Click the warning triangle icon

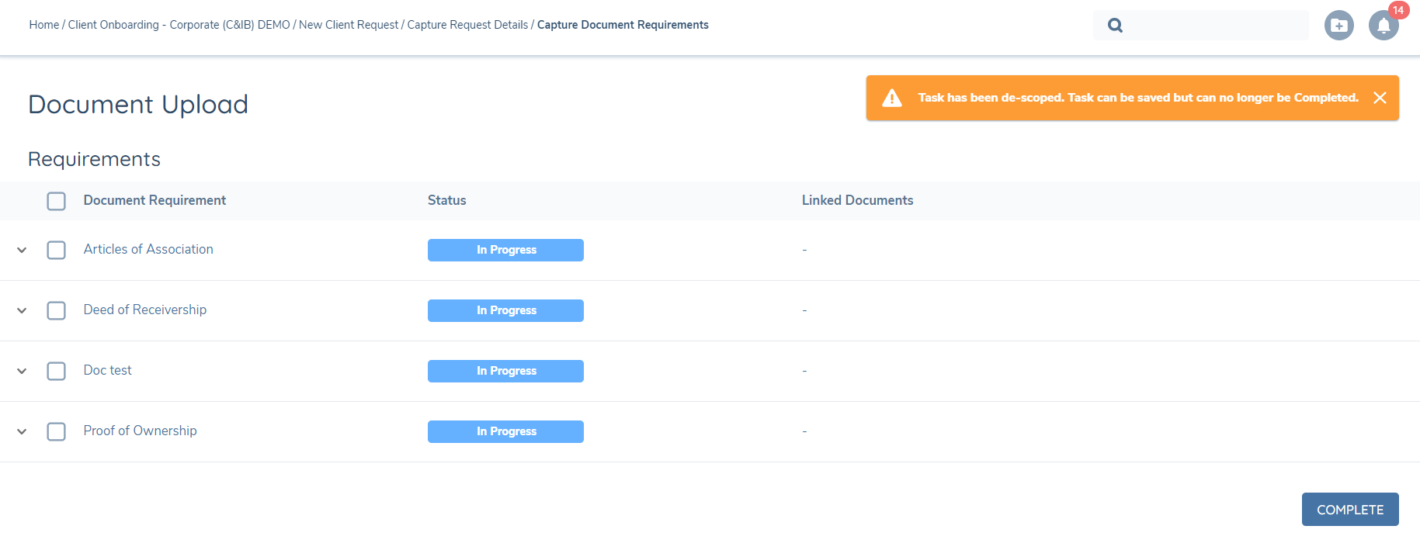(892, 98)
